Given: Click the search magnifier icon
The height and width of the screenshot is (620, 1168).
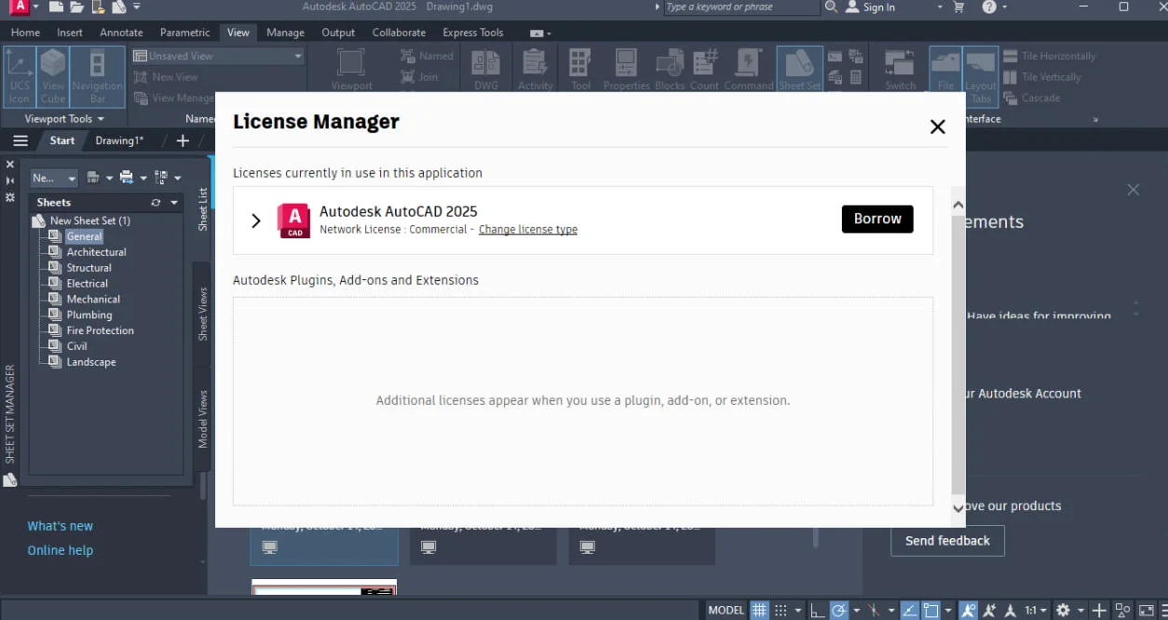Looking at the screenshot, I should [x=832, y=7].
